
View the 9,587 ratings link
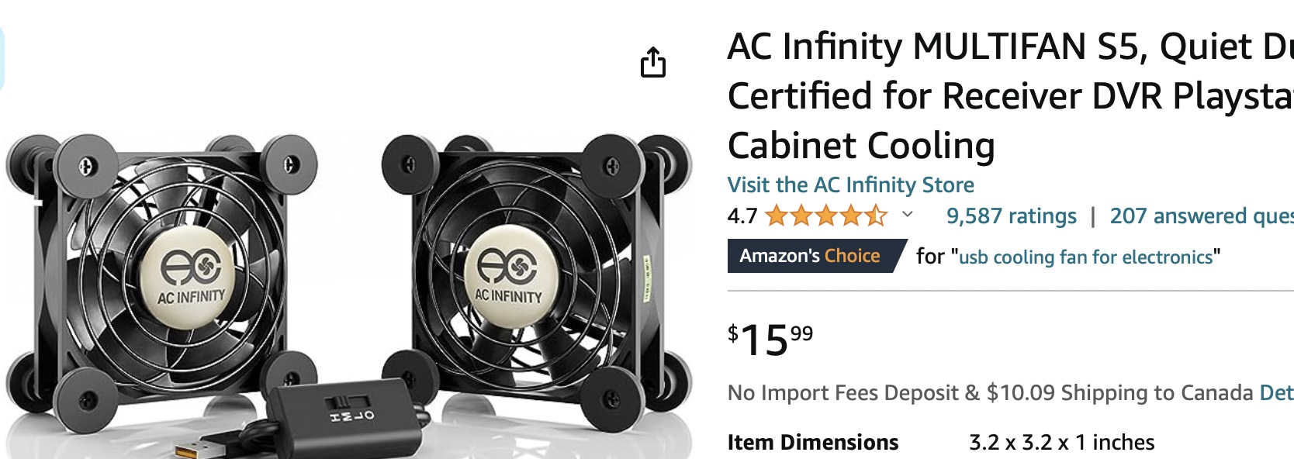point(1011,216)
